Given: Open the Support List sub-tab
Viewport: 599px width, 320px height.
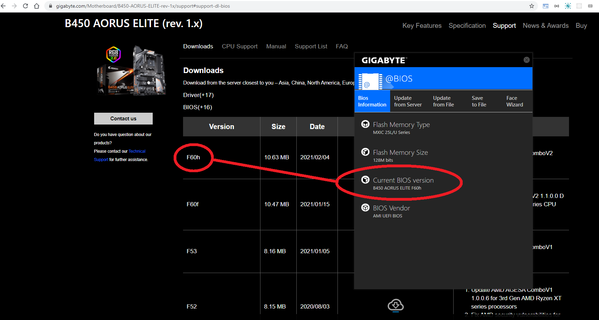Looking at the screenshot, I should pyautogui.click(x=311, y=46).
